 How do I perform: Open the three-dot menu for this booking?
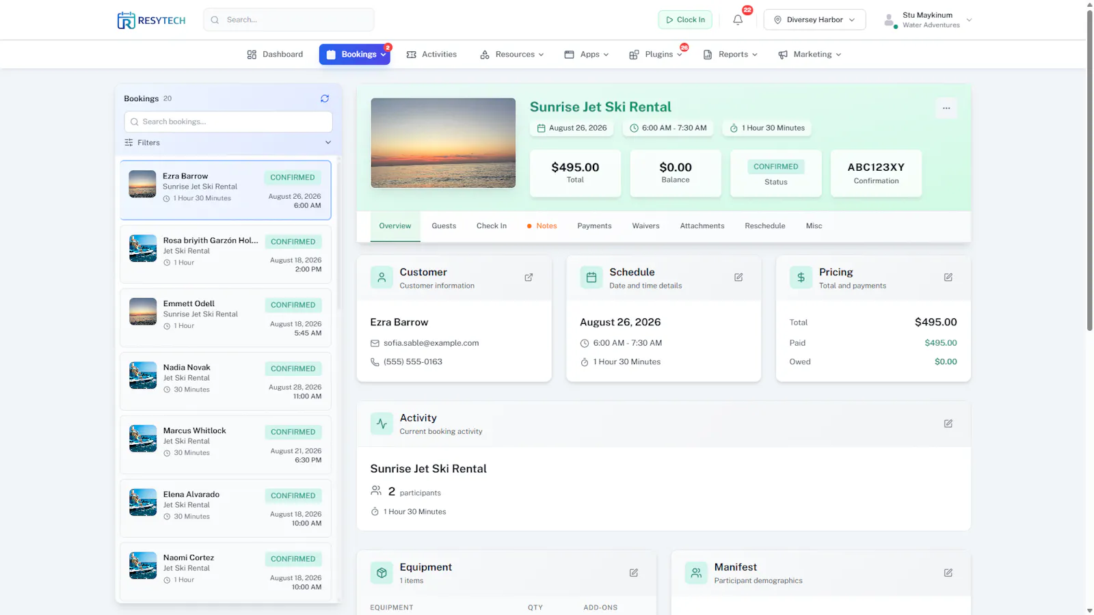click(946, 108)
